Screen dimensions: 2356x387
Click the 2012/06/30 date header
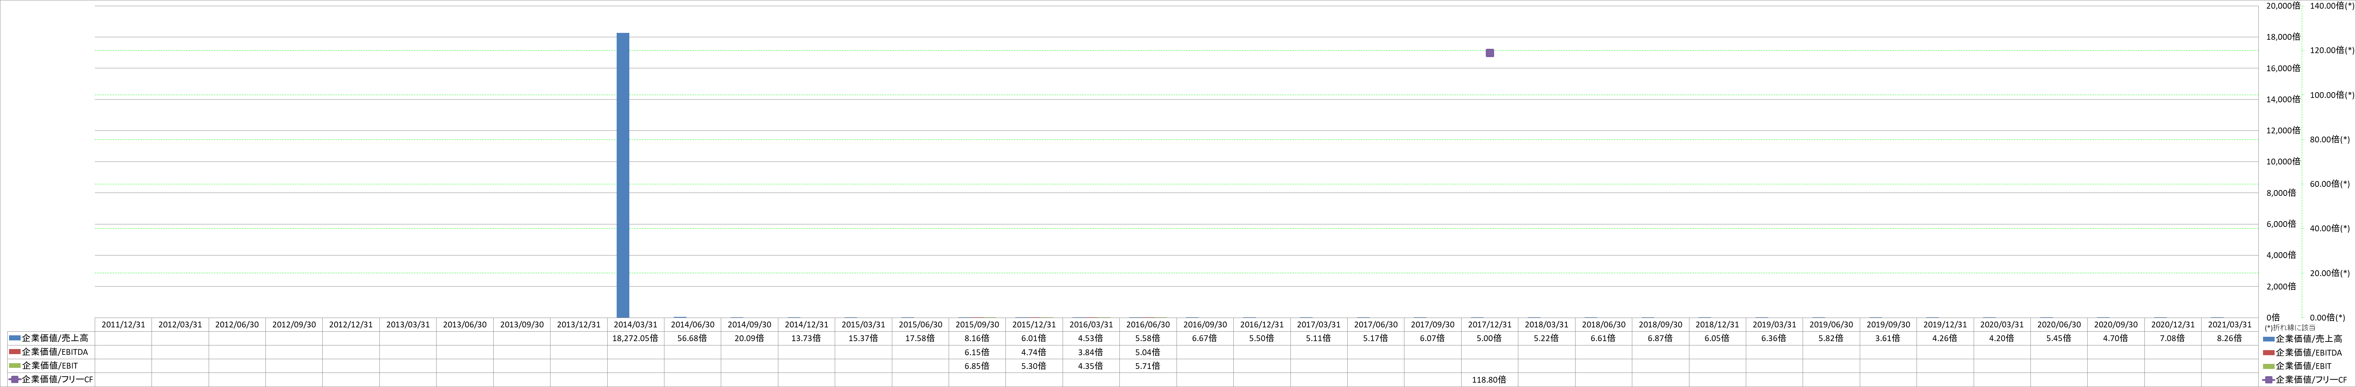coord(237,325)
